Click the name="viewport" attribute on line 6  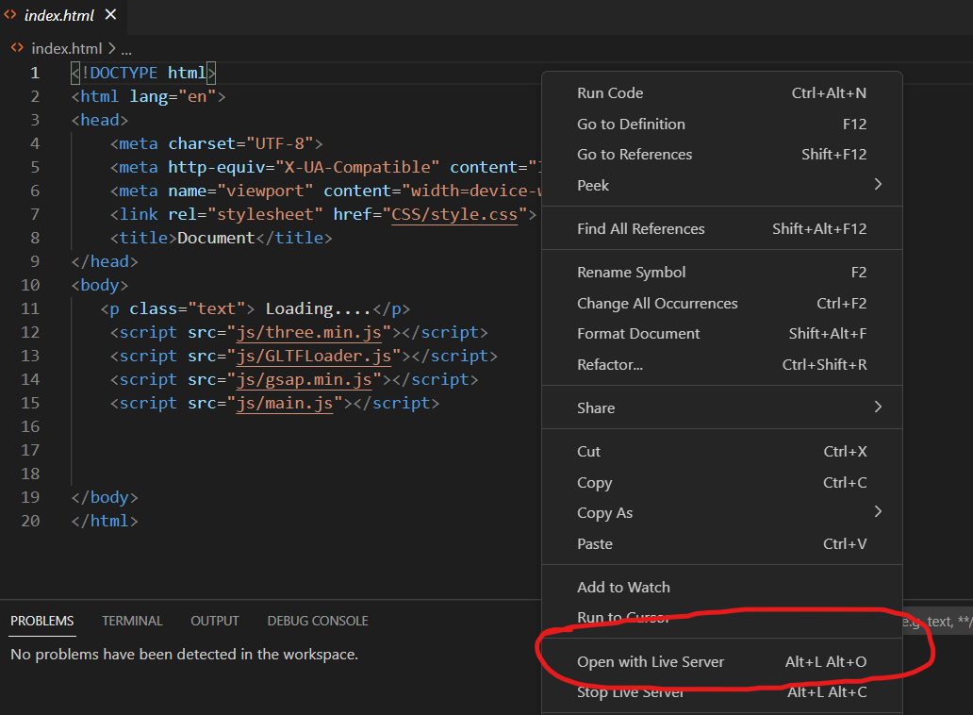(x=240, y=191)
